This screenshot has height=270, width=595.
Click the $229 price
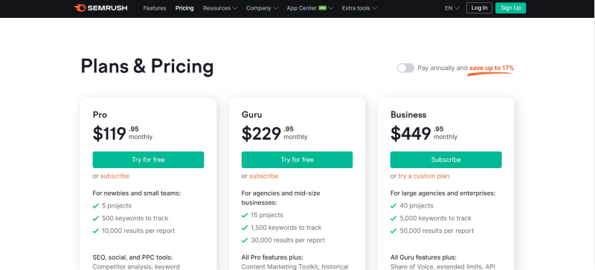pyautogui.click(x=262, y=134)
